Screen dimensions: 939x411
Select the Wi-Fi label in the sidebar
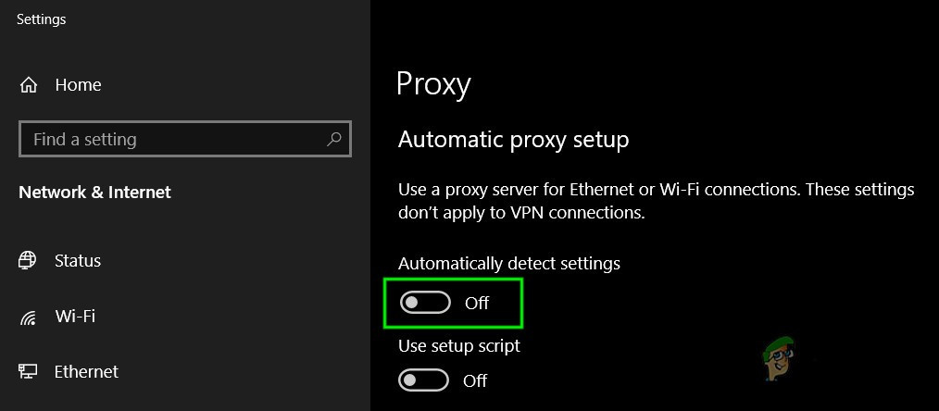[75, 317]
